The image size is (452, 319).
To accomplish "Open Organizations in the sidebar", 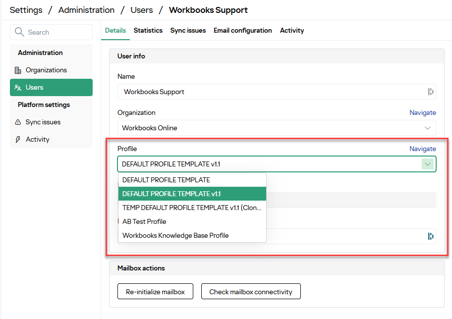I will pos(51,70).
